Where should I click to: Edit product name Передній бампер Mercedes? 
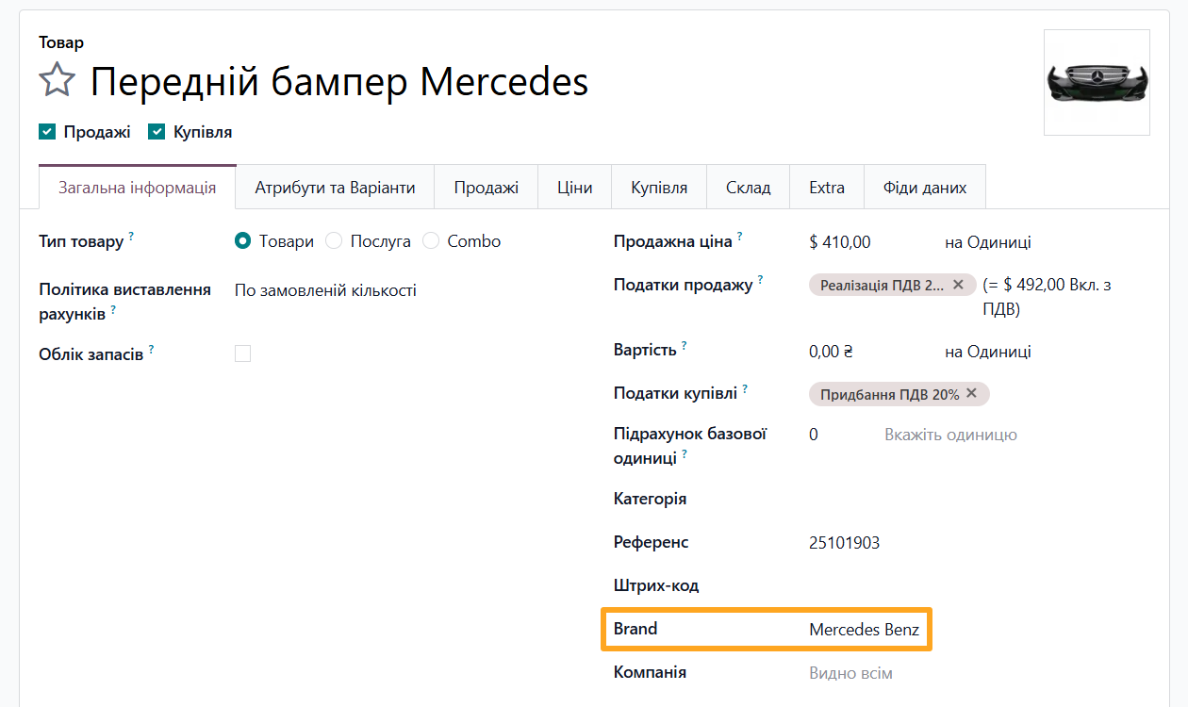click(x=339, y=82)
